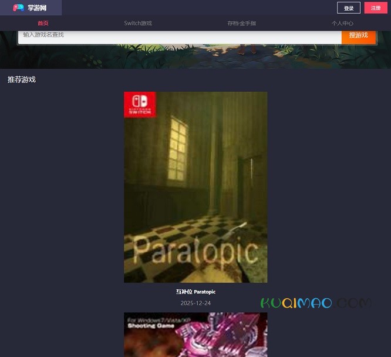Open the 互补位 Paratopic title link
Screen dimensions: 391x357
[x=195, y=292]
